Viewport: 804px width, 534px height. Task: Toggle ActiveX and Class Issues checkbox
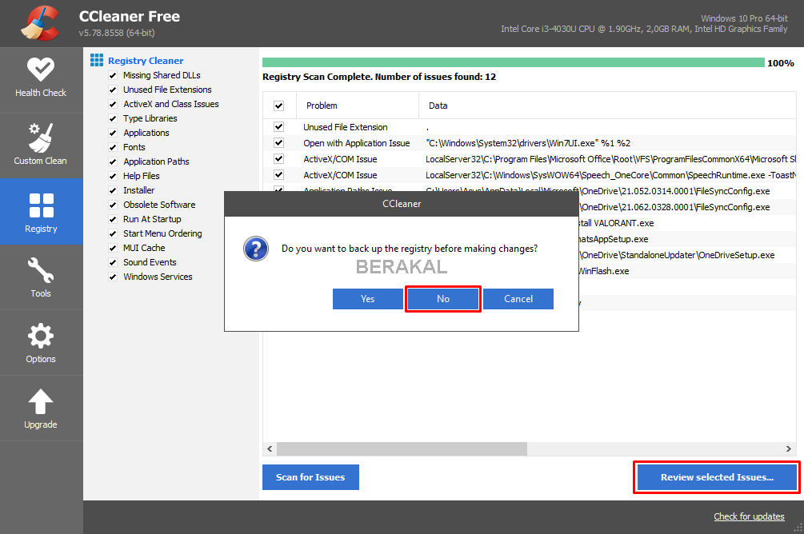pos(113,104)
